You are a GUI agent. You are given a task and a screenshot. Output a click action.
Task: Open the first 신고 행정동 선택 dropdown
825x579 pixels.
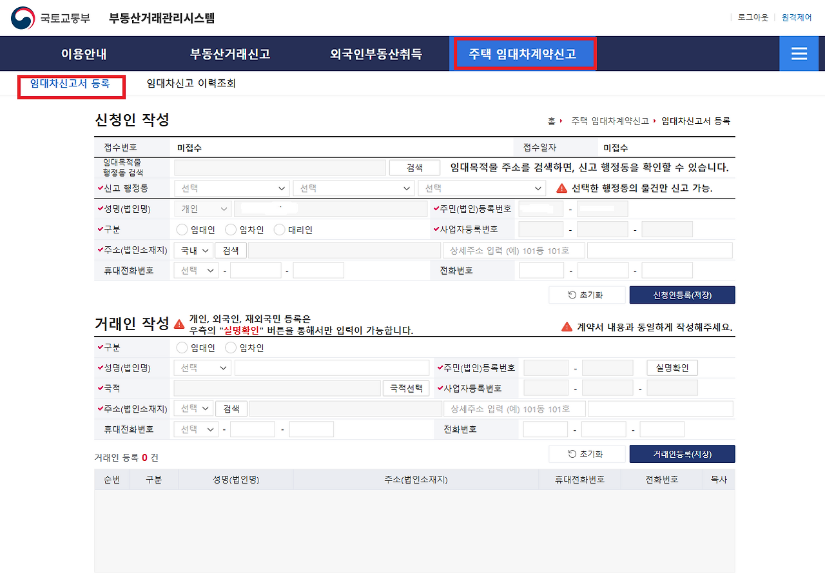click(x=231, y=188)
